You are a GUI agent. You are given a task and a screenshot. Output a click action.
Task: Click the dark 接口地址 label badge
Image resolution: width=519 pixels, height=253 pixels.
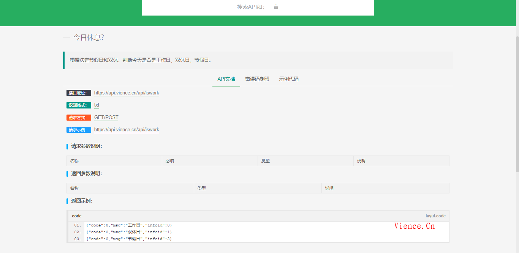[x=79, y=93]
